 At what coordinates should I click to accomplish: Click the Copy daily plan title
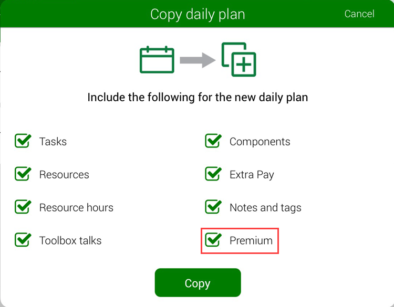[198, 14]
